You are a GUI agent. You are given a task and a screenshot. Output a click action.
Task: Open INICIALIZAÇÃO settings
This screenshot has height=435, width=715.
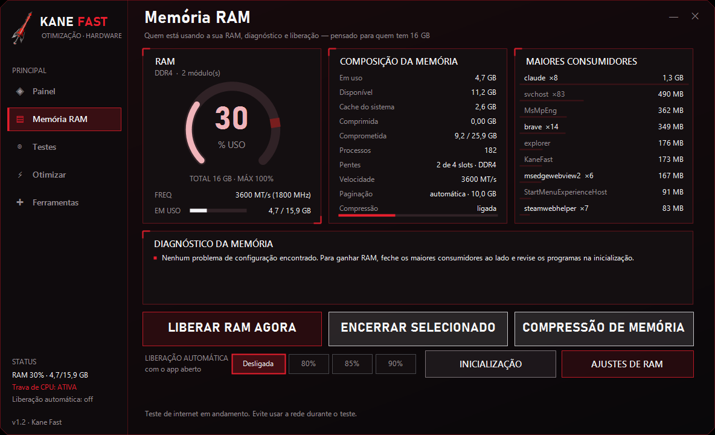pos(490,364)
